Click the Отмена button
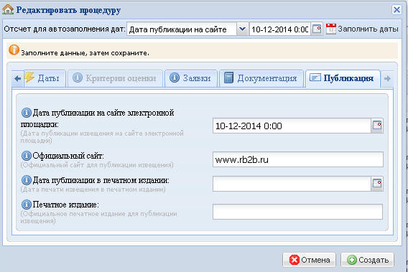This screenshot has height=272, width=408. click(x=310, y=260)
